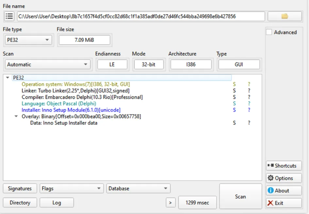This screenshot has height=214, width=309.
Task: Open the folder browse icon button
Action: (x=285, y=16)
